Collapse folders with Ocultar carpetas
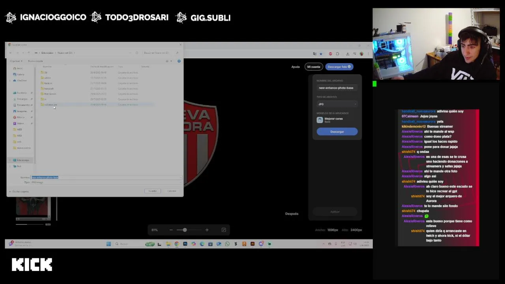Screen dimensions: 505x284 19,191
